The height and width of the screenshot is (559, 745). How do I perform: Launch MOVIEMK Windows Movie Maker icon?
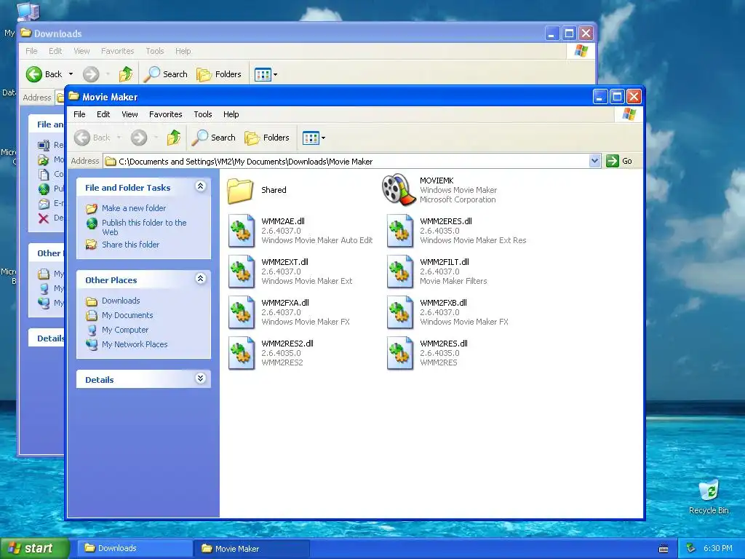pos(399,190)
